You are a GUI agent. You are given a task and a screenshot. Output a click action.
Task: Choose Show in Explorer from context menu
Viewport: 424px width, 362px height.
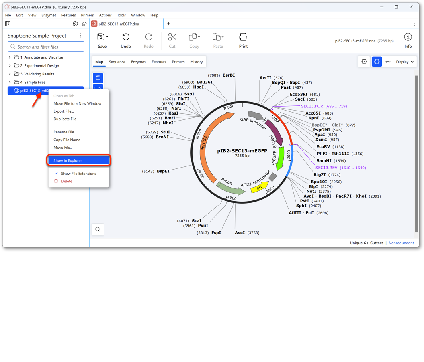(78, 160)
